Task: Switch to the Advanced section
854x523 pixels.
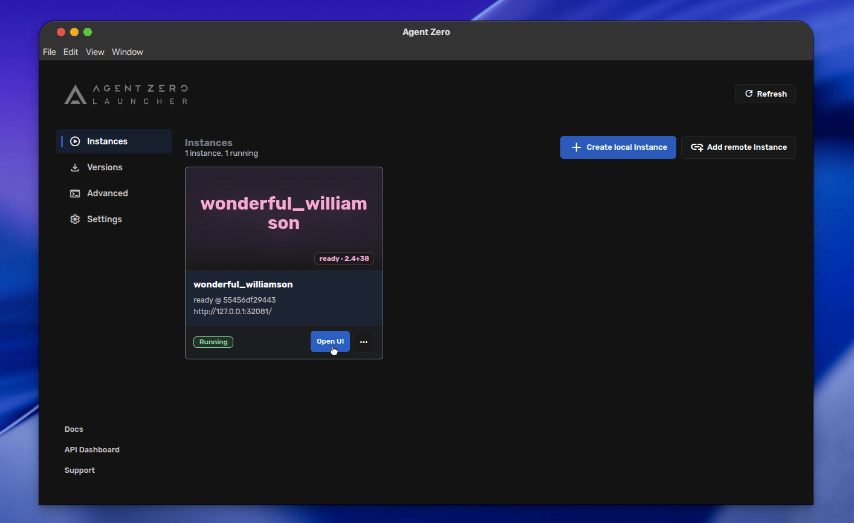Action: click(x=114, y=193)
